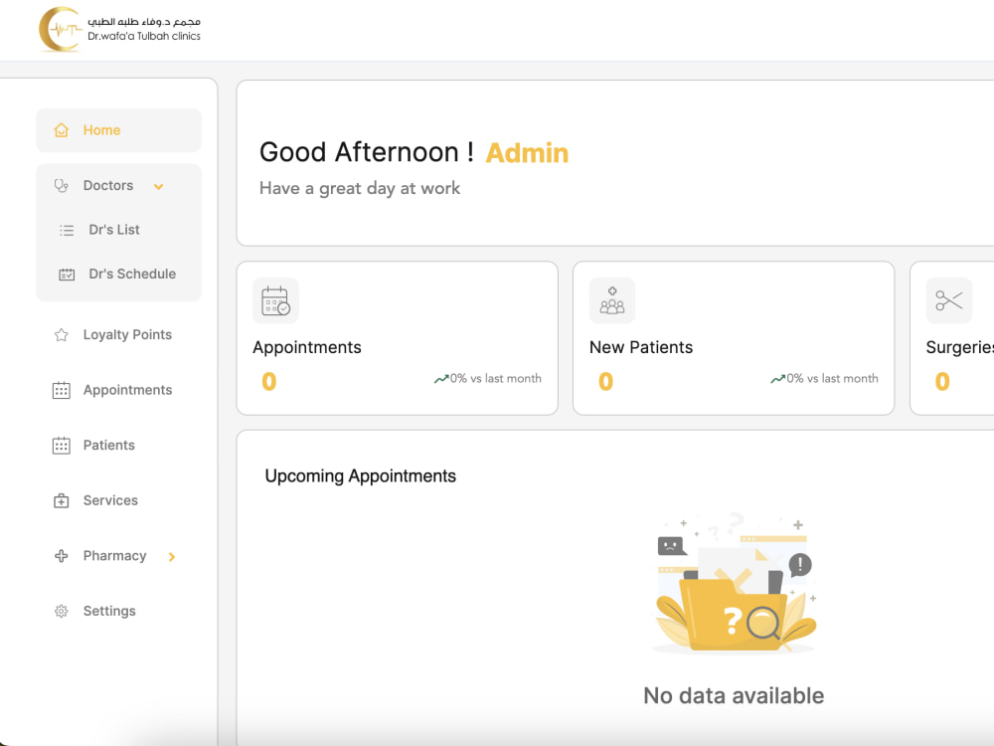The image size is (994, 746).
Task: Open Loyalty Points page
Action: (127, 335)
